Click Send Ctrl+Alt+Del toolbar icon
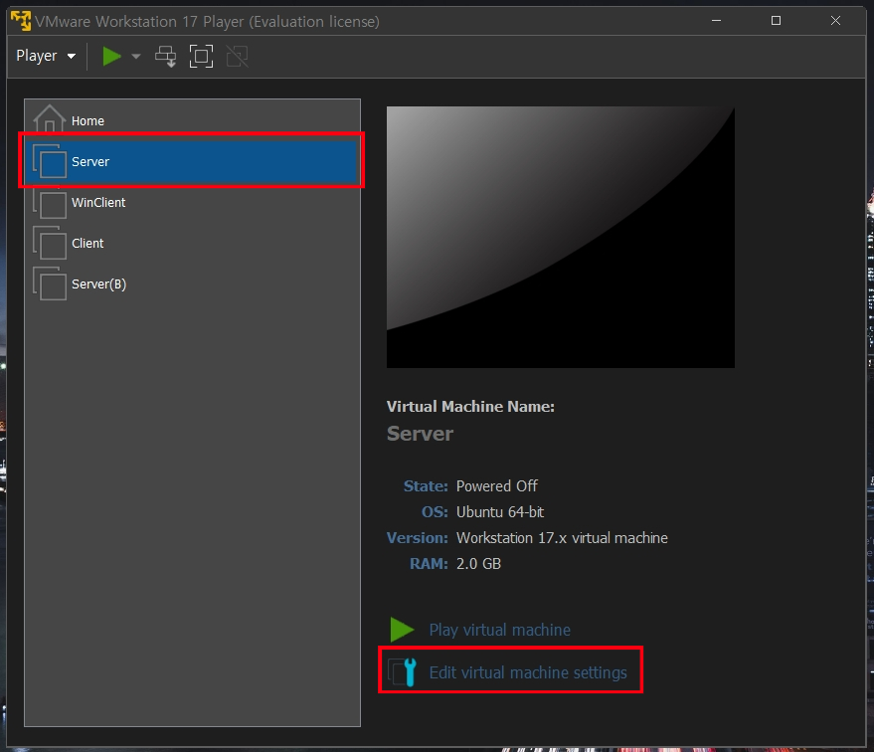 [165, 57]
